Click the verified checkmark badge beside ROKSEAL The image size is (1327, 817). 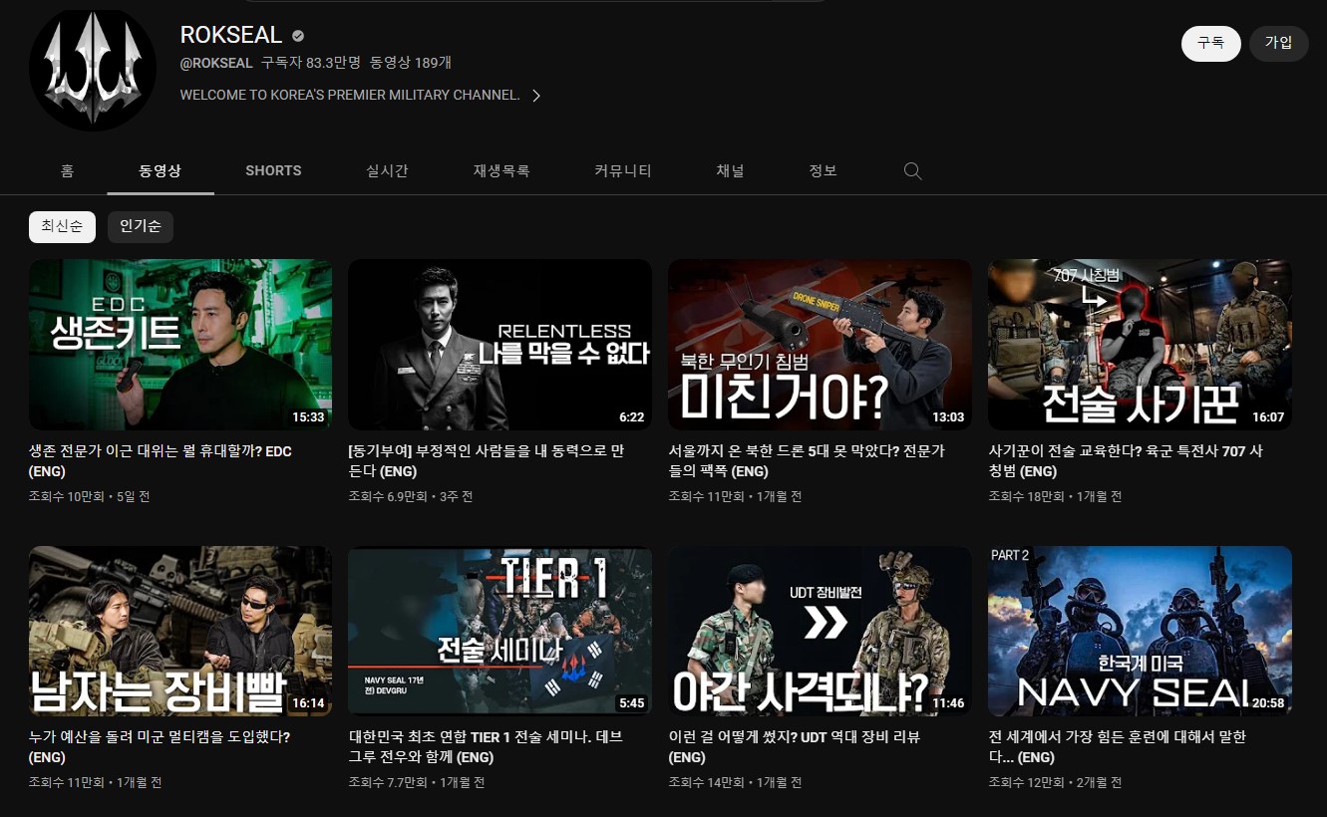pyautogui.click(x=296, y=35)
